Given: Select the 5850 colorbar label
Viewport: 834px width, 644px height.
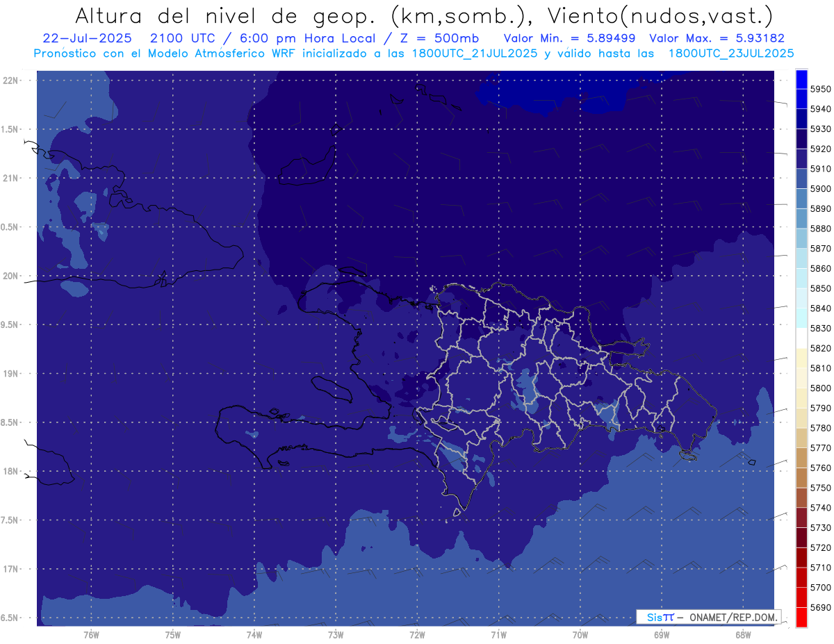Looking at the screenshot, I should (x=820, y=288).
